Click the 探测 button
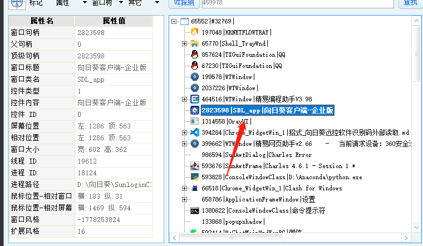The image size is (423, 246). (184, 3)
